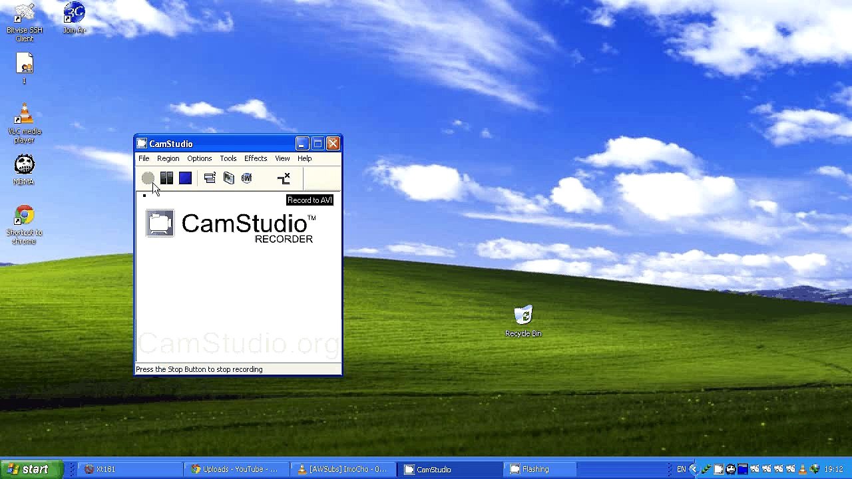Click the grey round Record button in CamStudio
Image resolution: width=852 pixels, height=479 pixels.
[148, 178]
